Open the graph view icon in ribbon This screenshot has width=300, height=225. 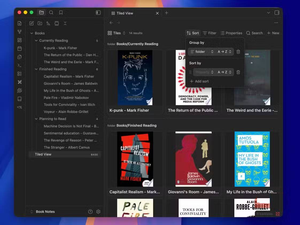point(20,32)
